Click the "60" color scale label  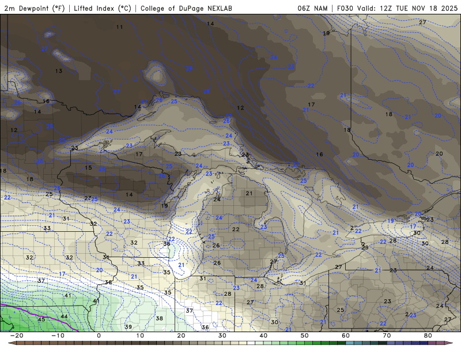(x=346, y=336)
